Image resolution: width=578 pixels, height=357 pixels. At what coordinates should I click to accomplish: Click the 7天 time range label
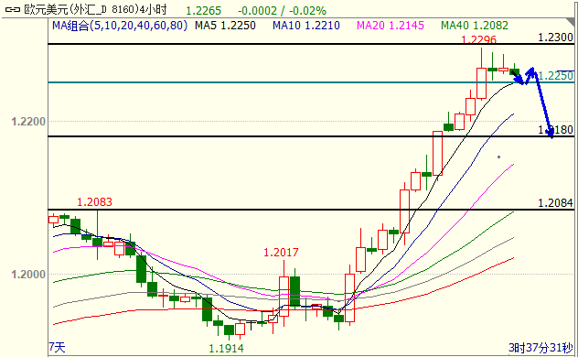[57, 347]
